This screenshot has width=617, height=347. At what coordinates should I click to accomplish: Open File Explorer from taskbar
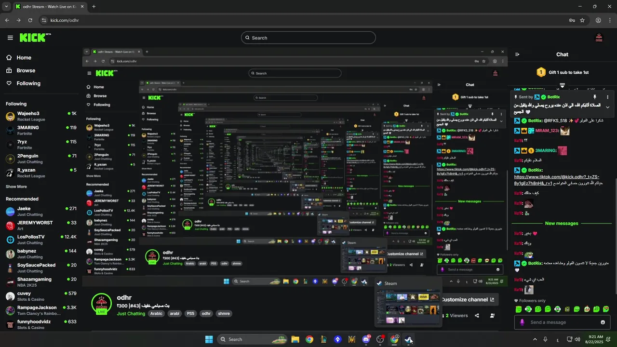tap(295, 339)
